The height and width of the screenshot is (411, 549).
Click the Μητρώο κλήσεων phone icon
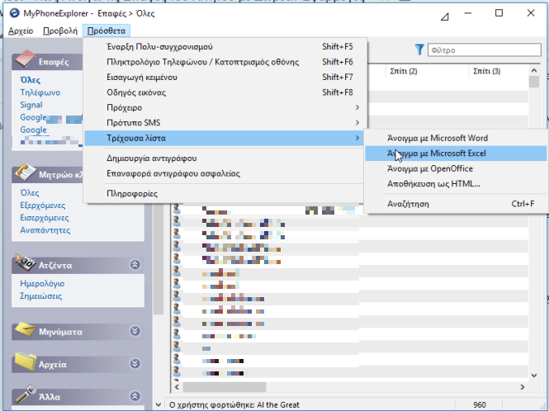(x=25, y=173)
